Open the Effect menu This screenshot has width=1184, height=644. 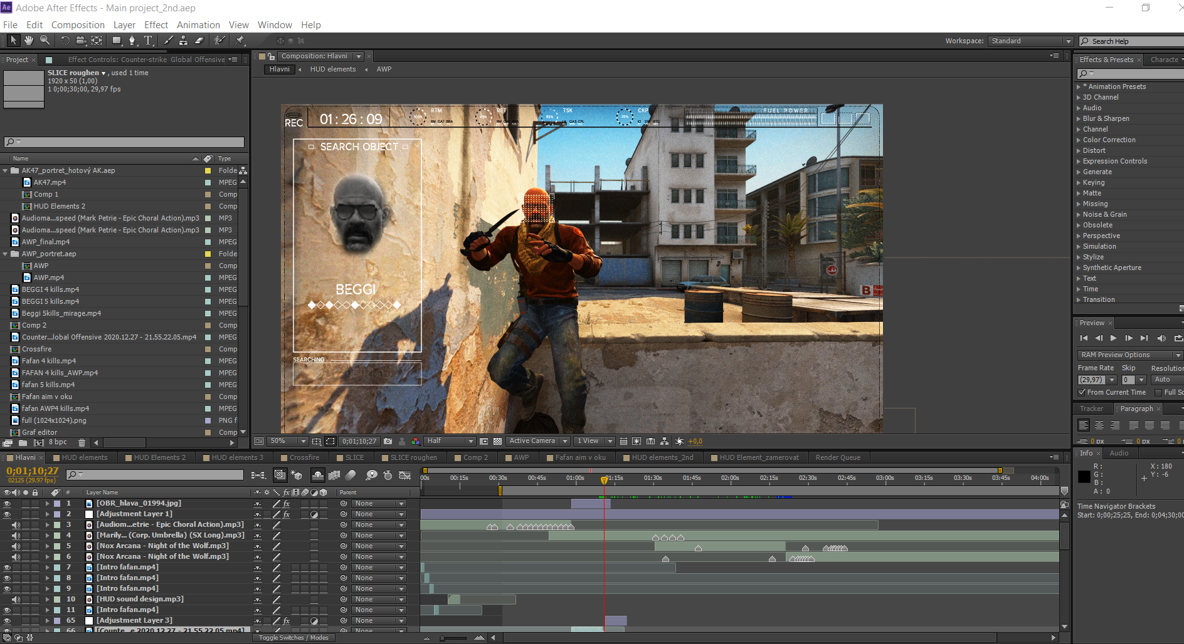156,25
